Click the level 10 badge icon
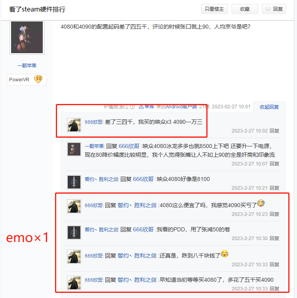Image resolution: width=297 pixels, height=298 pixels. pos(38,79)
